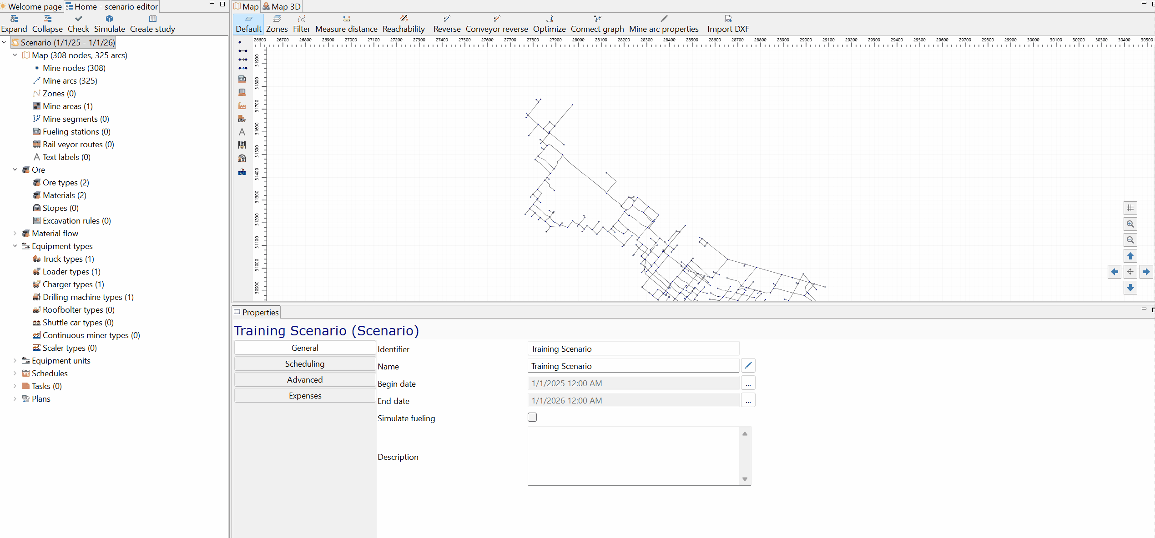Open Mine arc properties tool

pos(664,24)
